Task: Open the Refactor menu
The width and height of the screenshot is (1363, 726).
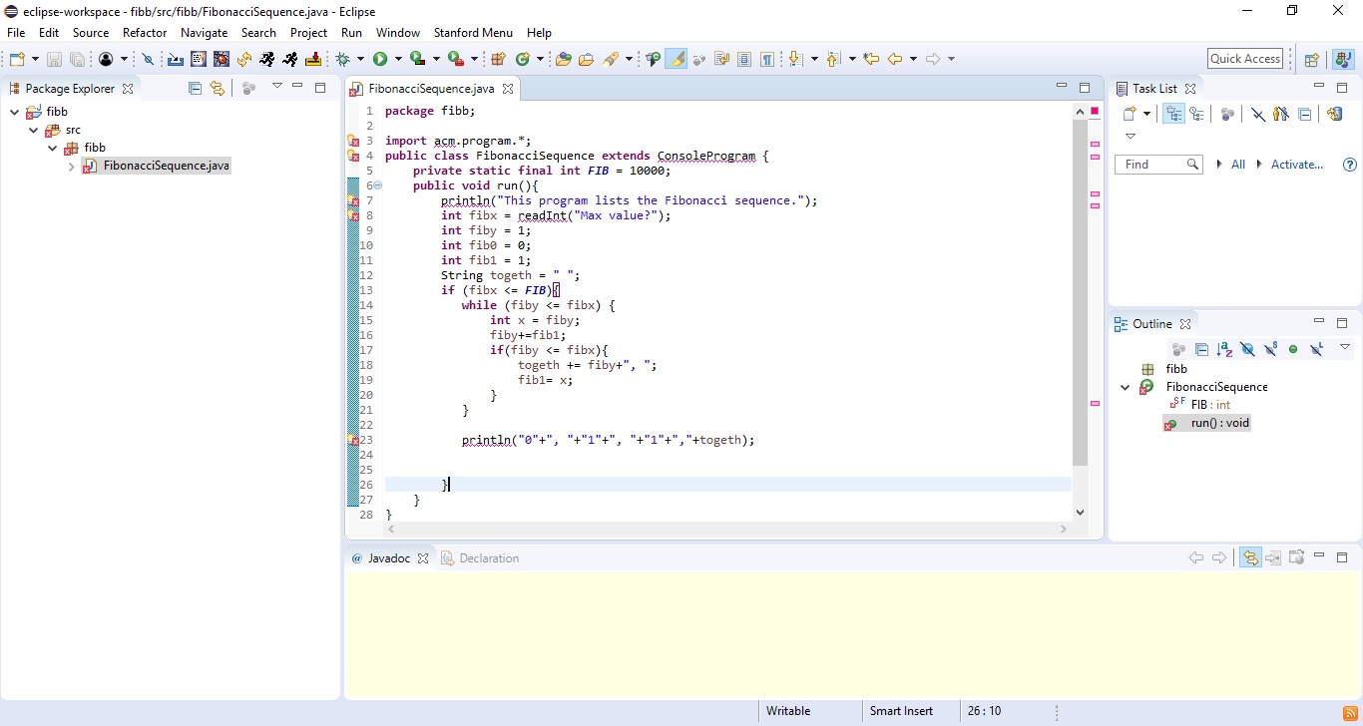Action: (145, 33)
